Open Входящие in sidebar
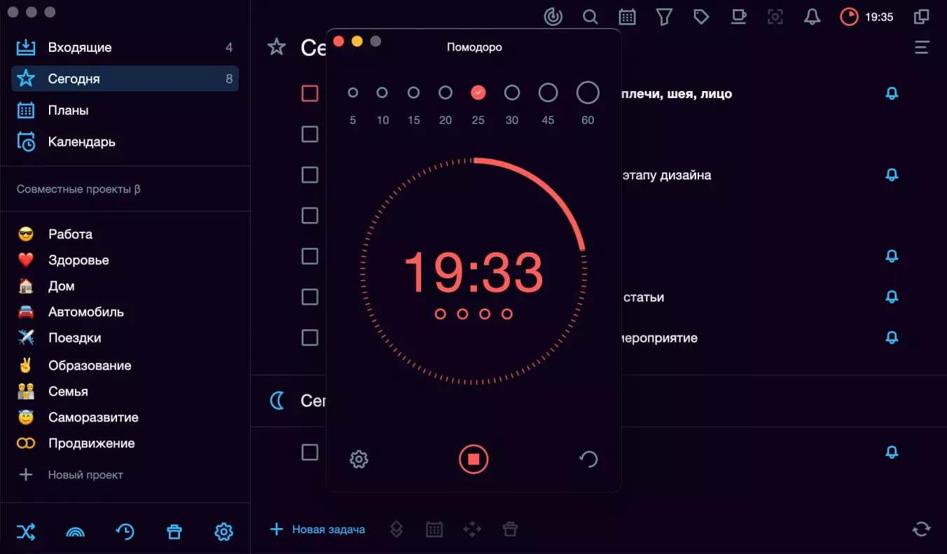The height and width of the screenshot is (554, 947). click(125, 48)
